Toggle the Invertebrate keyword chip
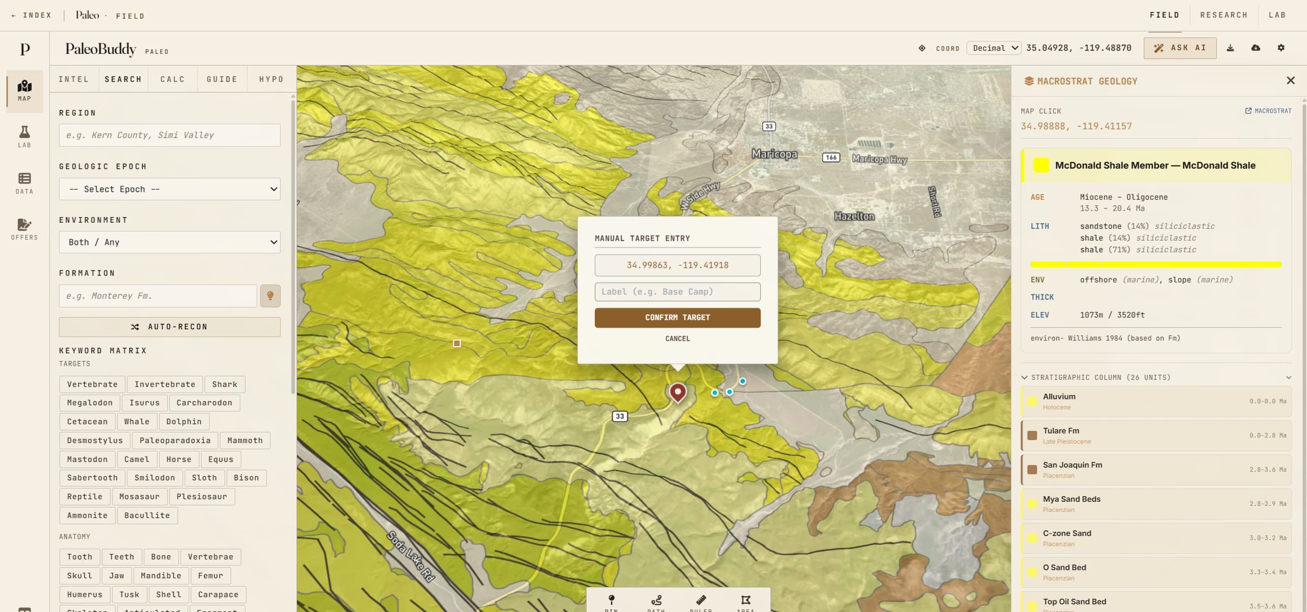The height and width of the screenshot is (612, 1307). [165, 384]
